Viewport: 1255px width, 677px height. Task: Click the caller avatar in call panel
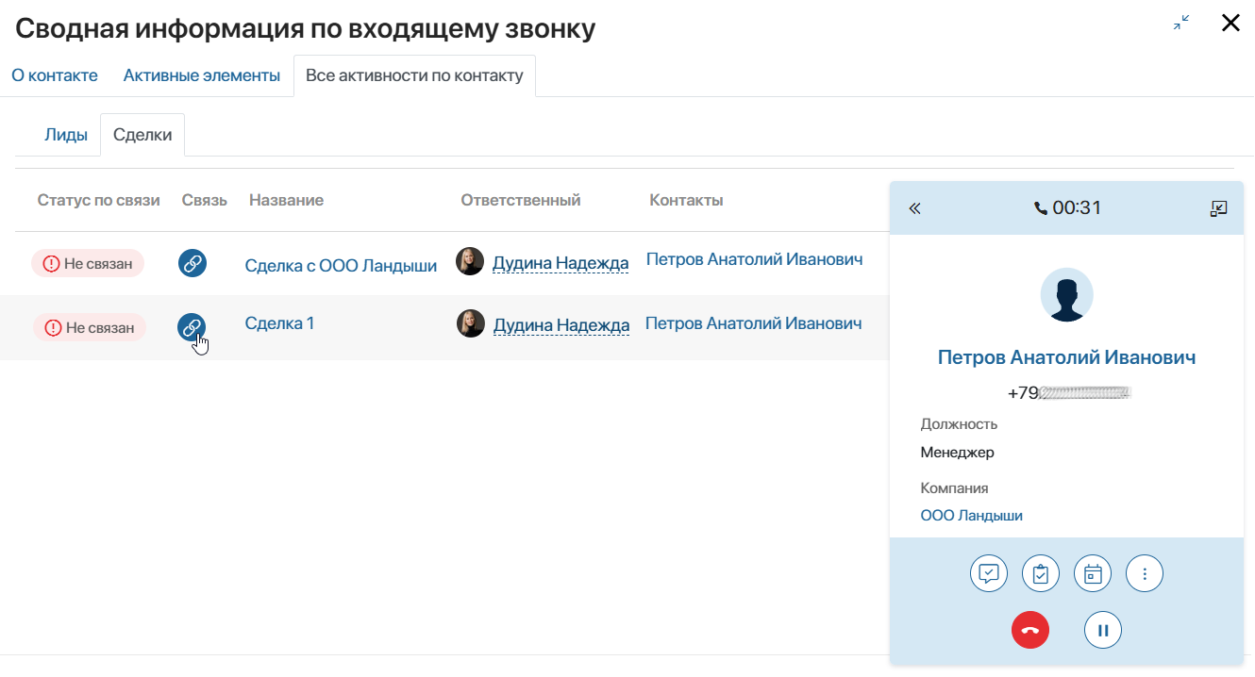pos(1067,295)
